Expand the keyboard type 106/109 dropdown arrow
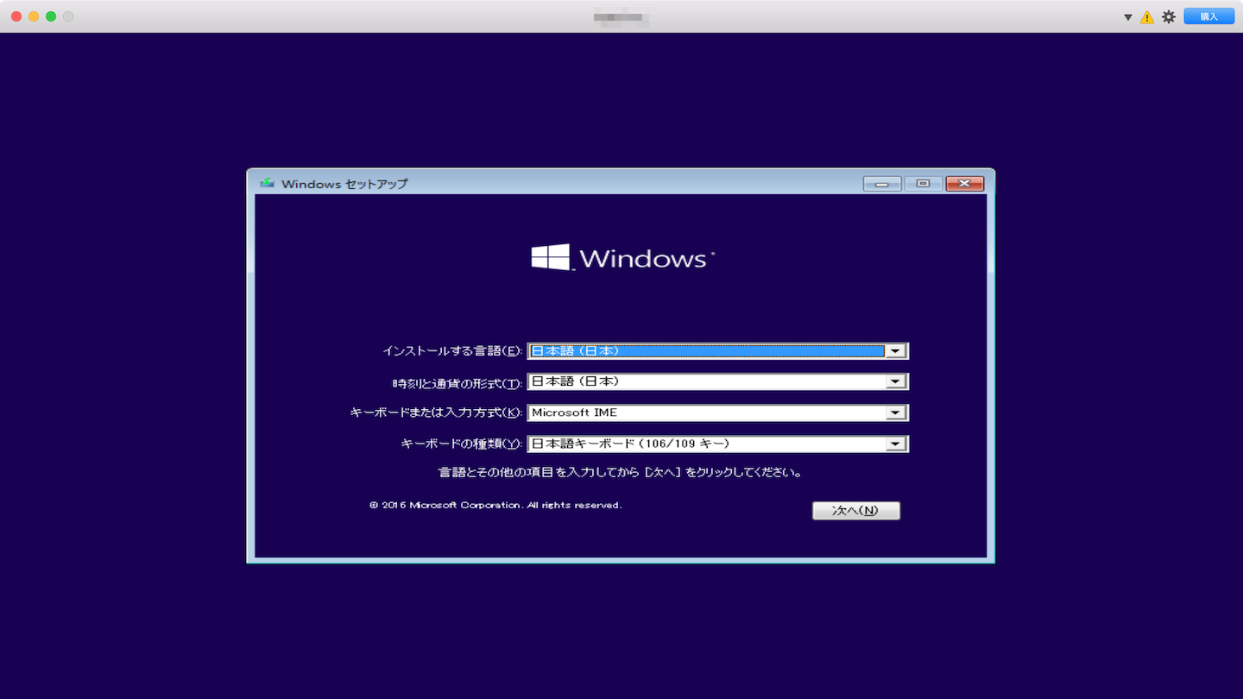 point(896,444)
